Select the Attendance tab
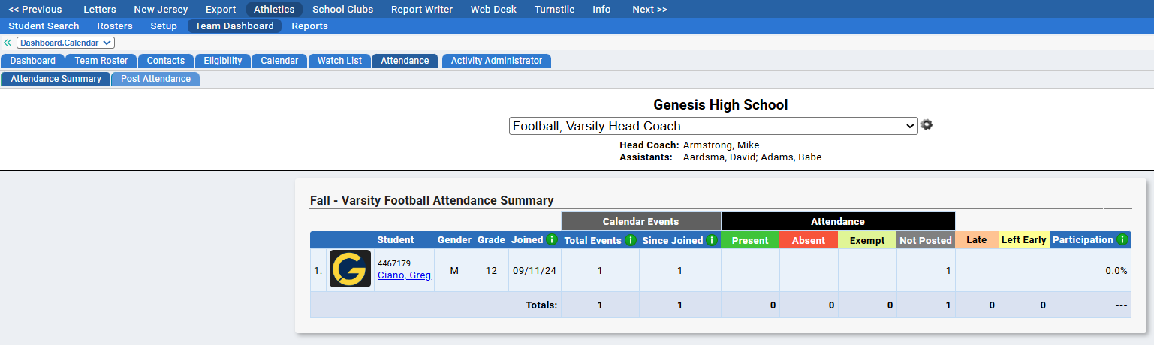 (x=405, y=61)
